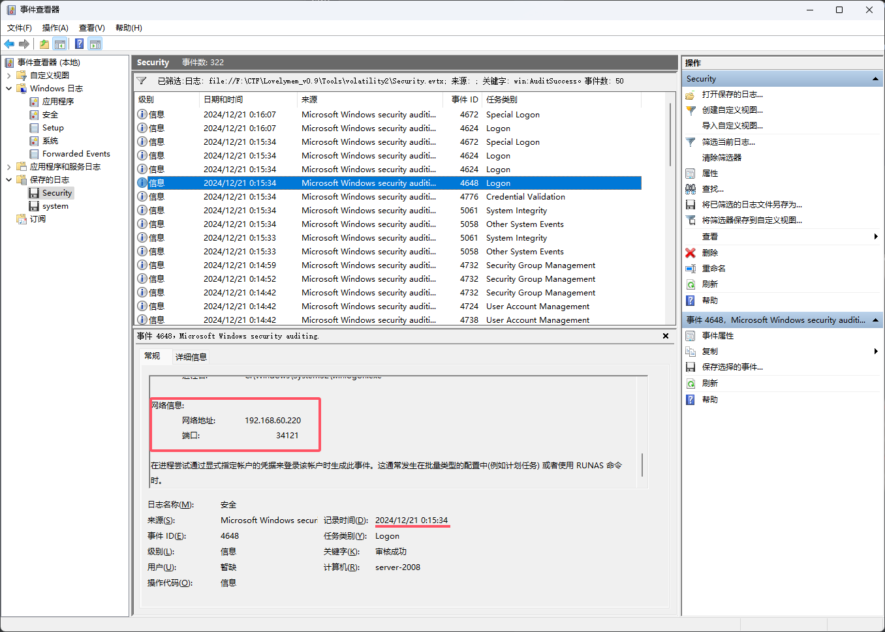
Task: Click the Find binoculars icon
Action: pyautogui.click(x=691, y=189)
